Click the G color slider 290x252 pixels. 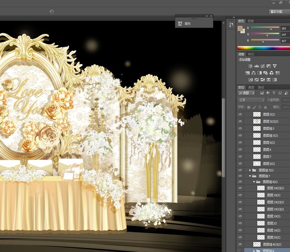pyautogui.click(x=265, y=34)
